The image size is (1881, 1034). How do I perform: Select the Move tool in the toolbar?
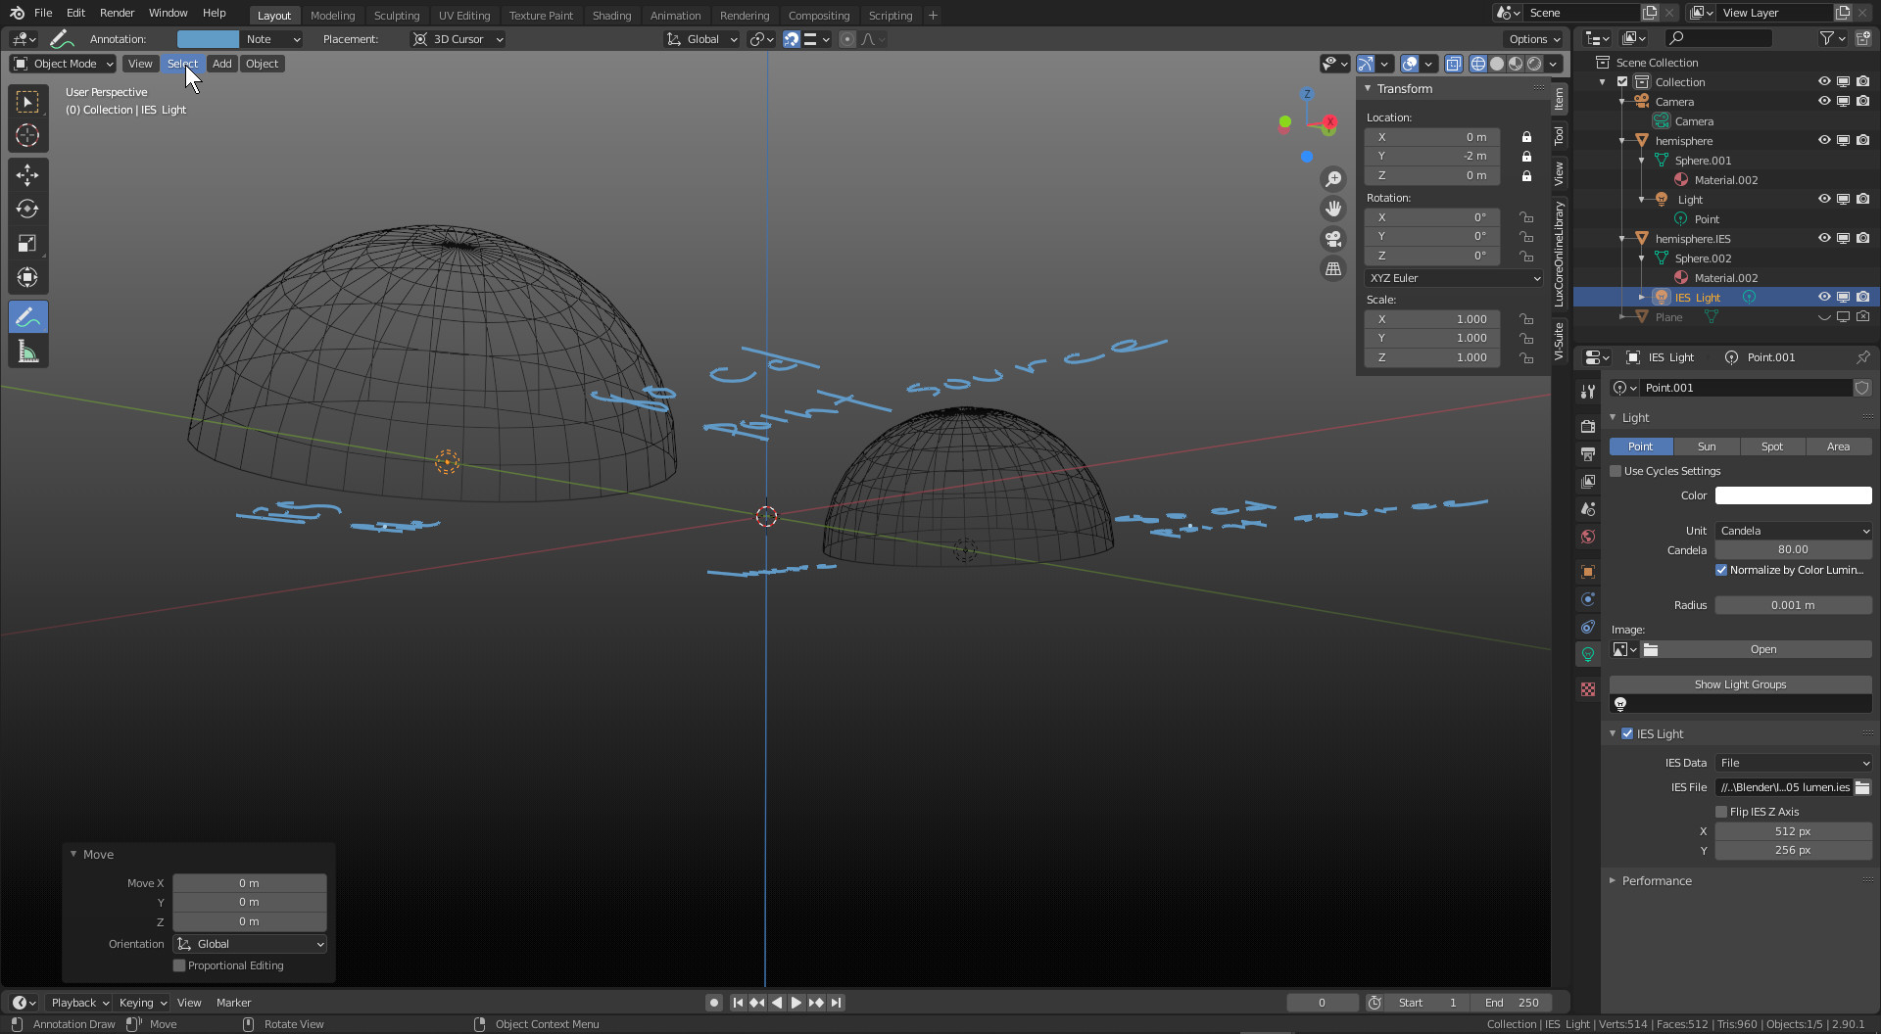27,175
